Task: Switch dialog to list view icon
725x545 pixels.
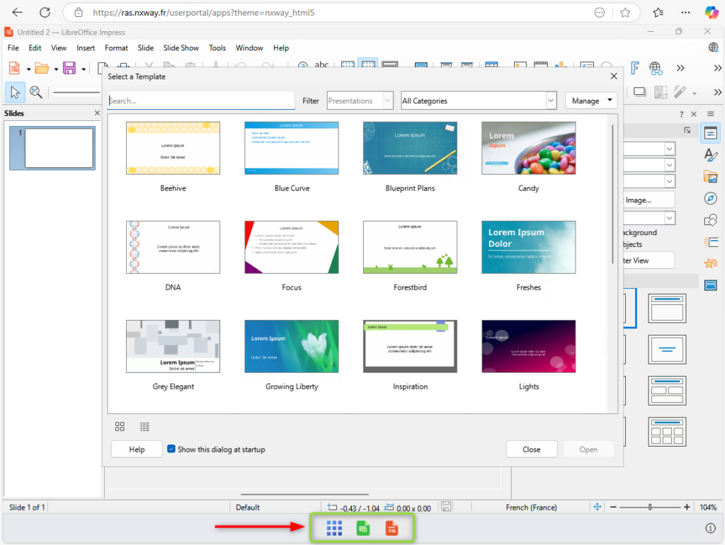Action: tap(144, 427)
